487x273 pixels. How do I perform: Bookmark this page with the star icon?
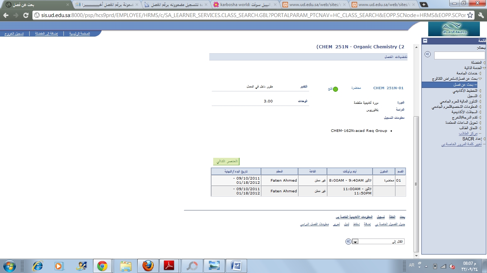pos(470,15)
